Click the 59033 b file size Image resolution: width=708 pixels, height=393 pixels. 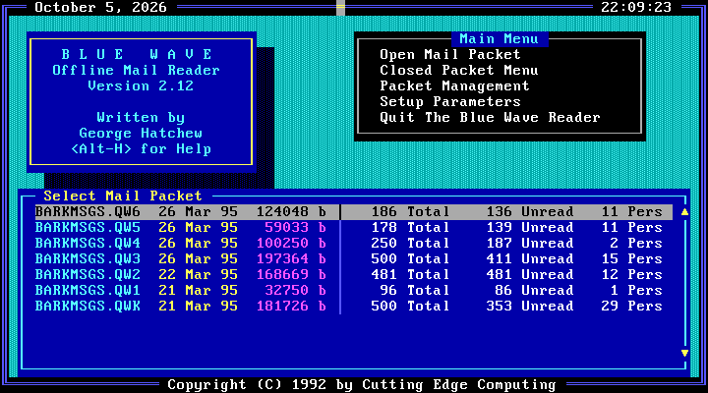pyautogui.click(x=295, y=227)
